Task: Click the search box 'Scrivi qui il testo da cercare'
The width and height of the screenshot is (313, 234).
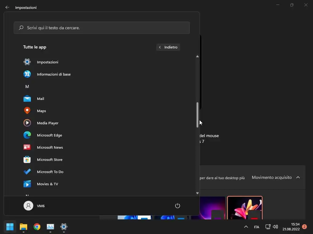Action: point(102,28)
